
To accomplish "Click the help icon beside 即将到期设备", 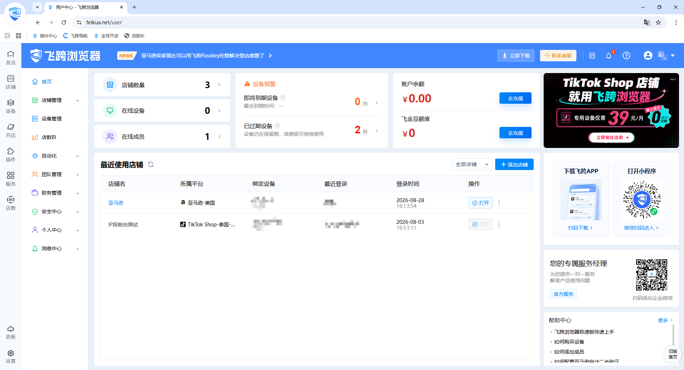I will [x=283, y=98].
